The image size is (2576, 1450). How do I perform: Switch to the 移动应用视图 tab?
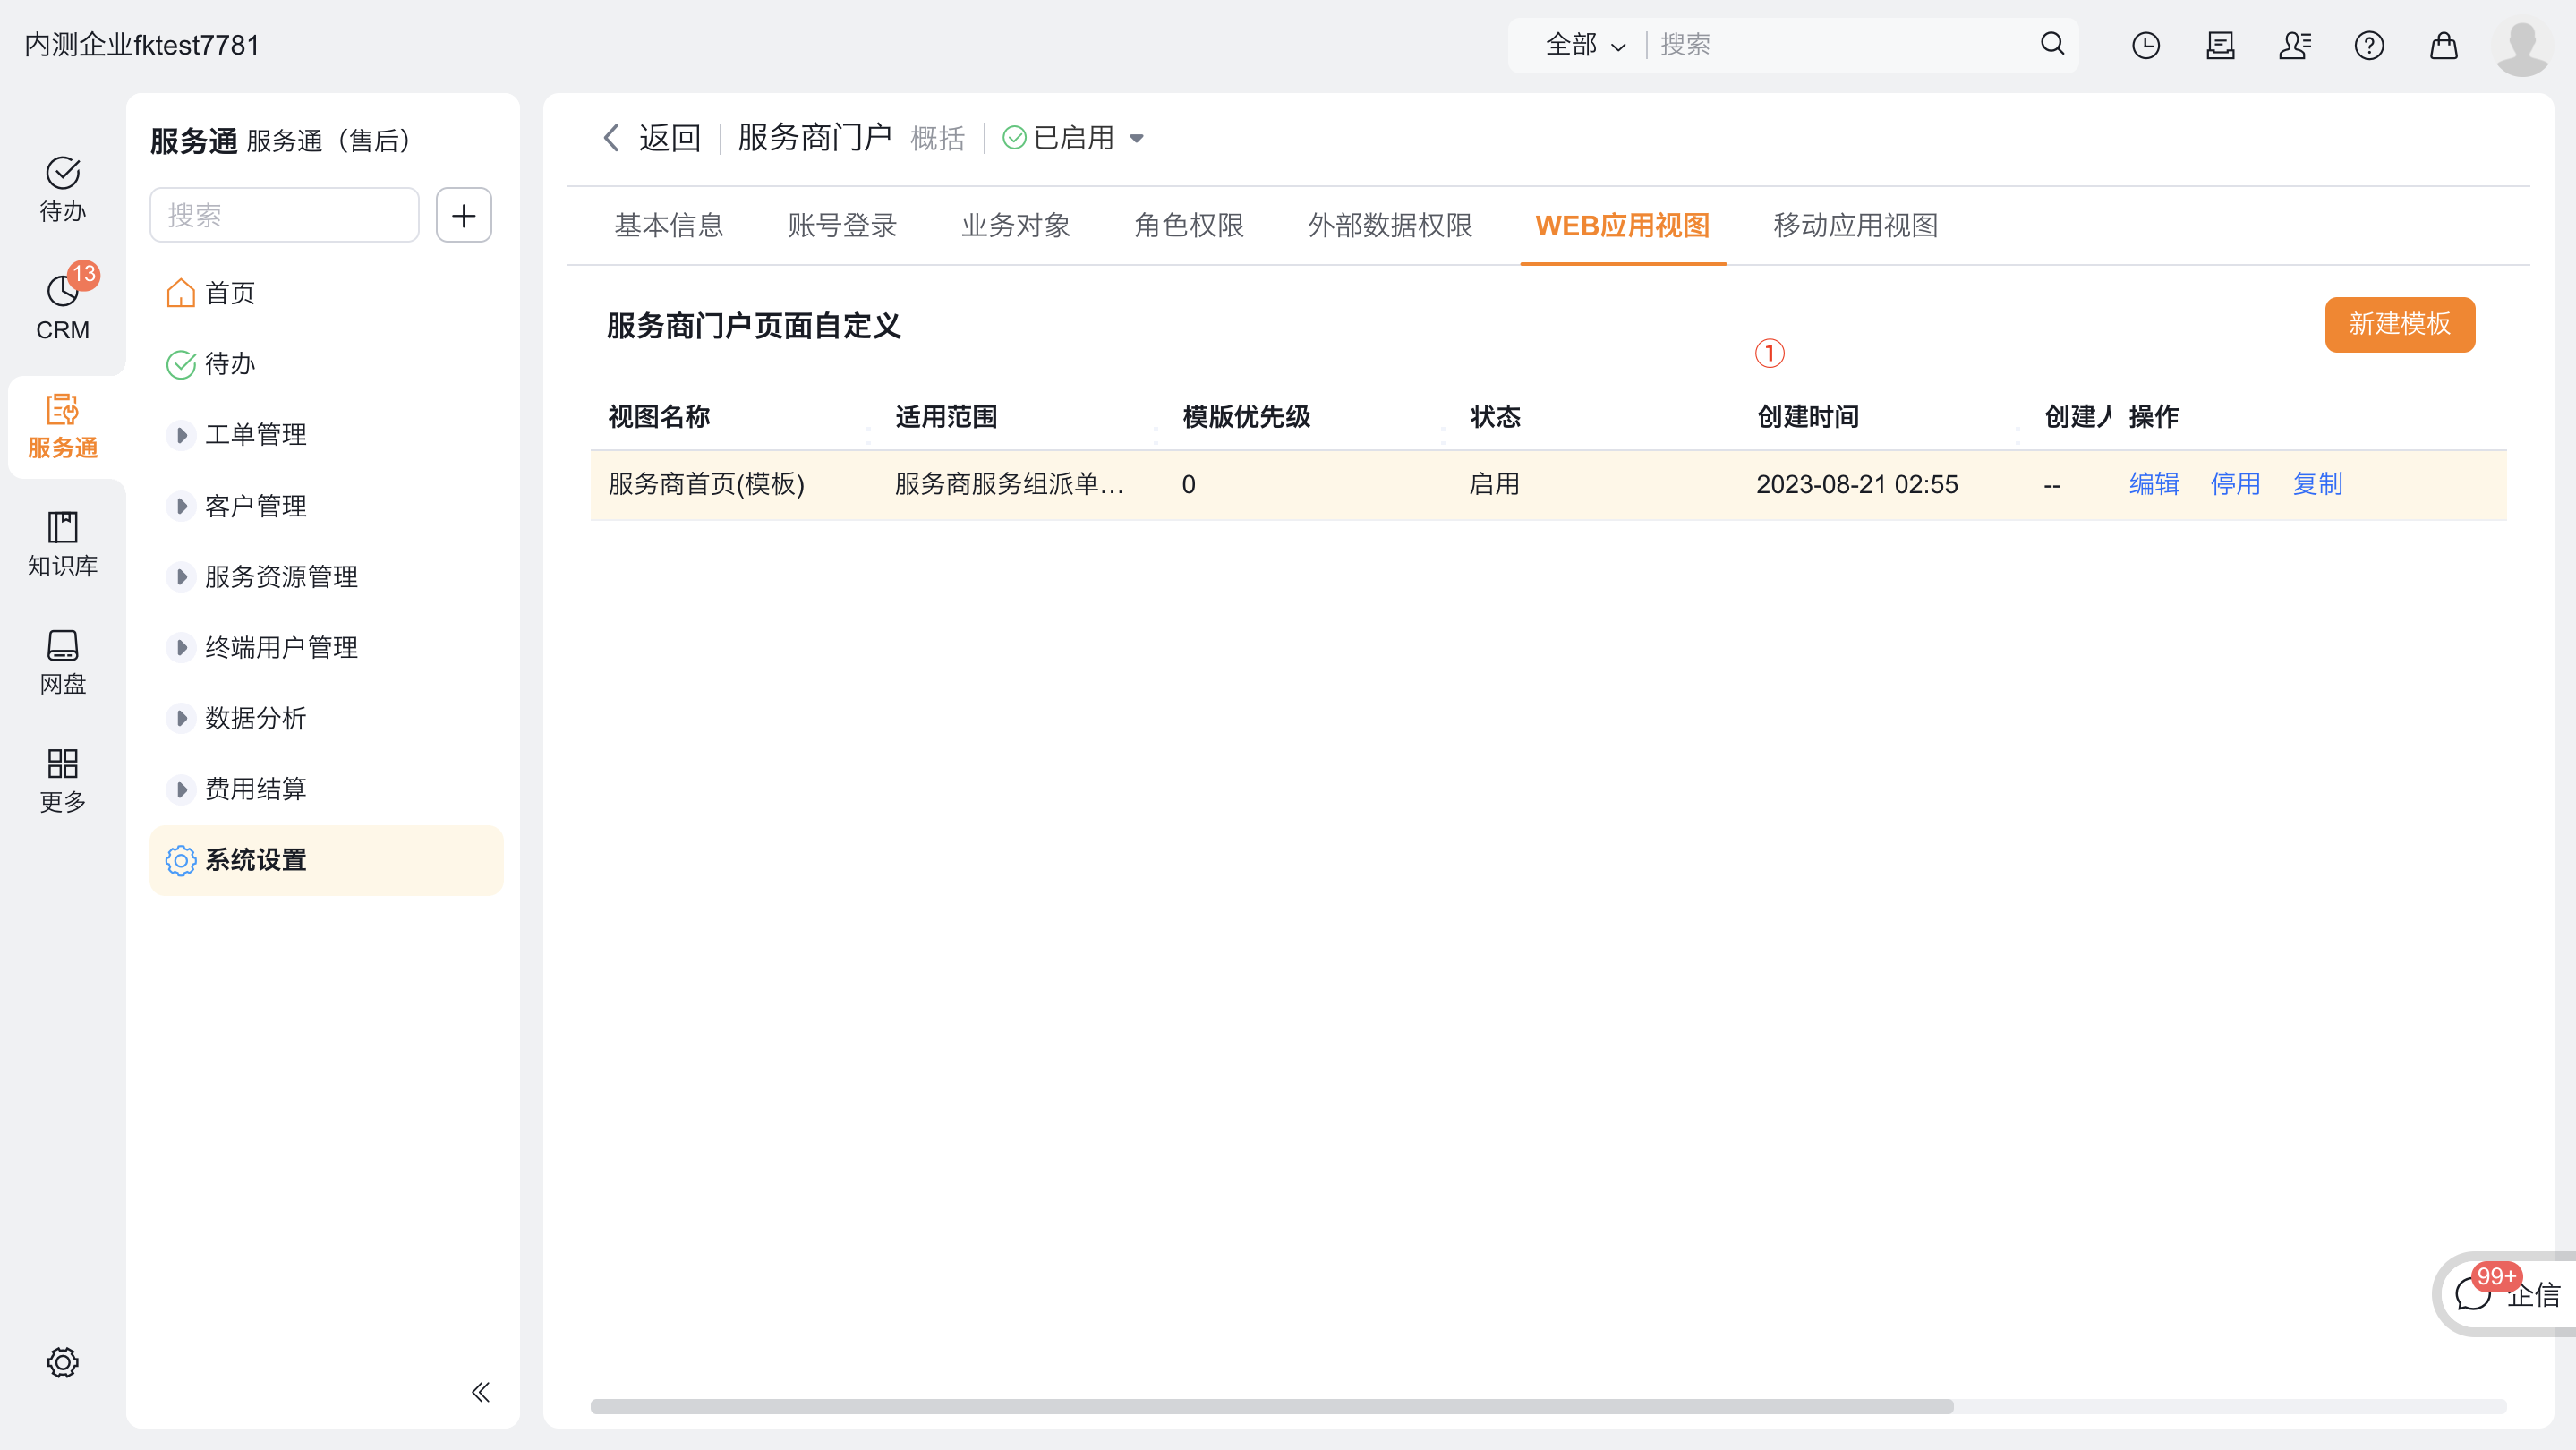(x=1854, y=226)
